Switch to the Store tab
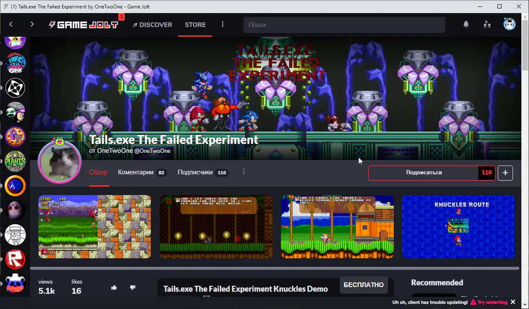 [x=195, y=25]
